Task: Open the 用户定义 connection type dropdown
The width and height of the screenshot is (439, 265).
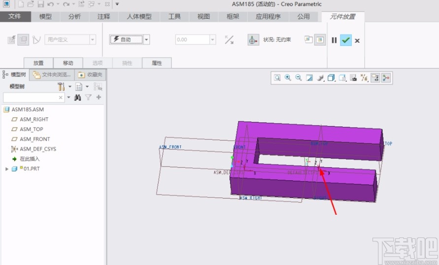Action: [x=70, y=40]
